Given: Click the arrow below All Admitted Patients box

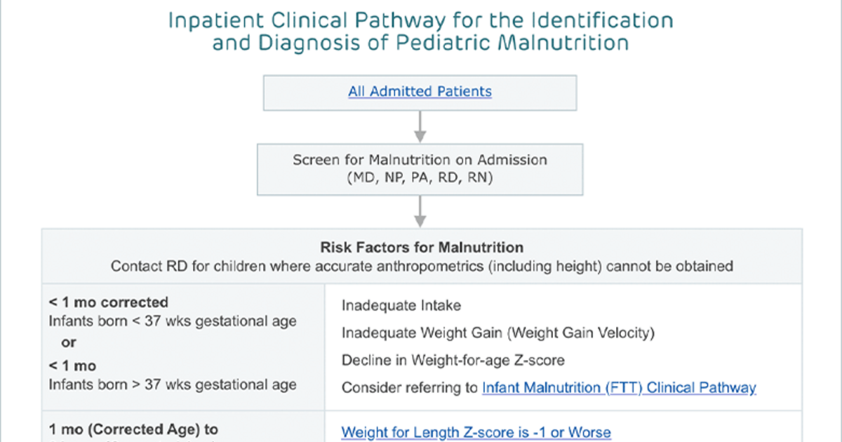Looking at the screenshot, I should (420, 126).
